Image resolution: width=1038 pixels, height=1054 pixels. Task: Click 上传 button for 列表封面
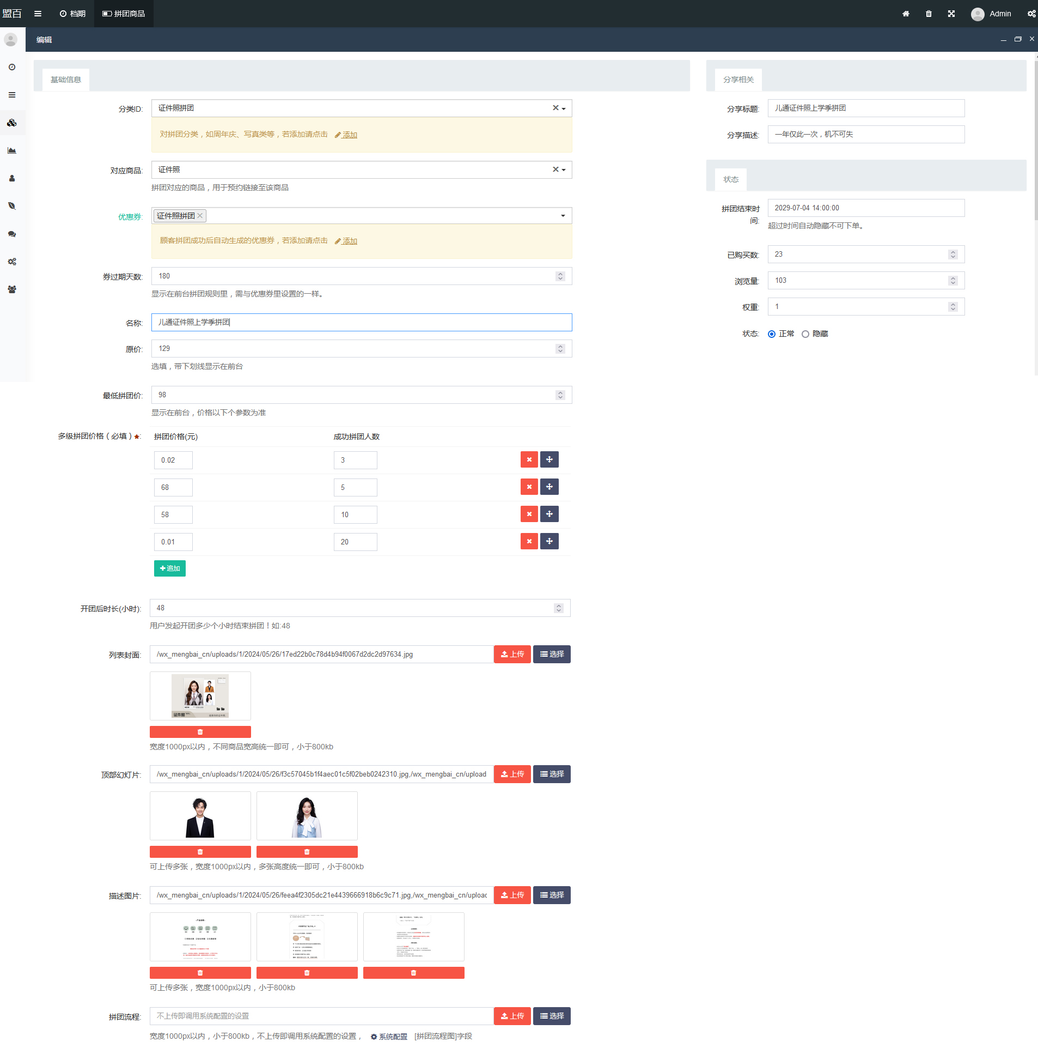point(512,654)
